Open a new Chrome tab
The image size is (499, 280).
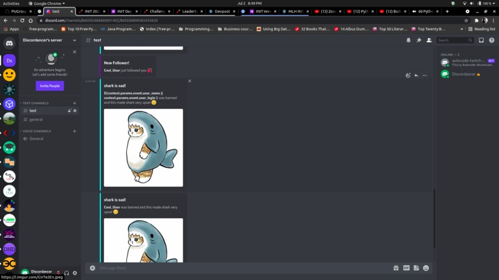click(447, 11)
